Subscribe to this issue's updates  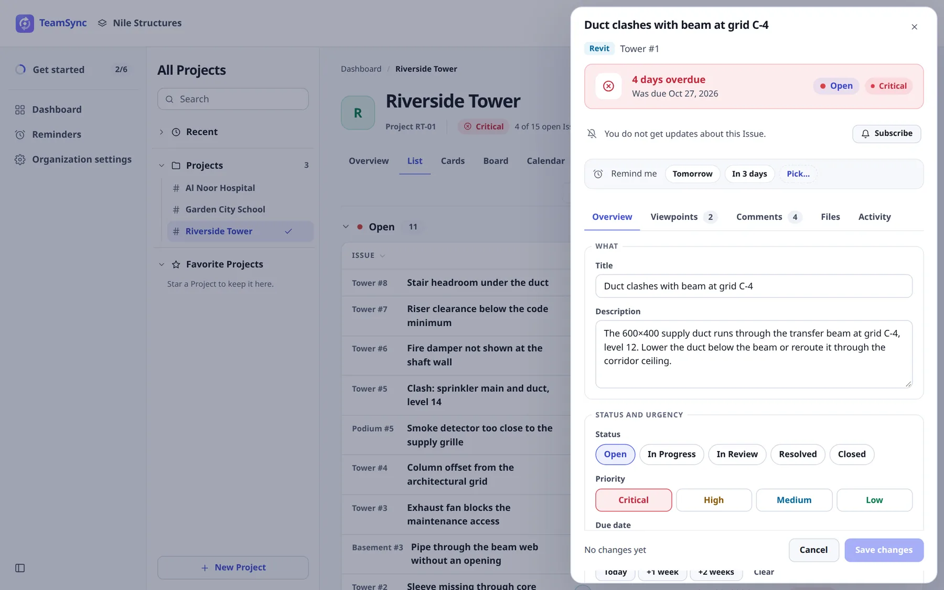tap(886, 134)
